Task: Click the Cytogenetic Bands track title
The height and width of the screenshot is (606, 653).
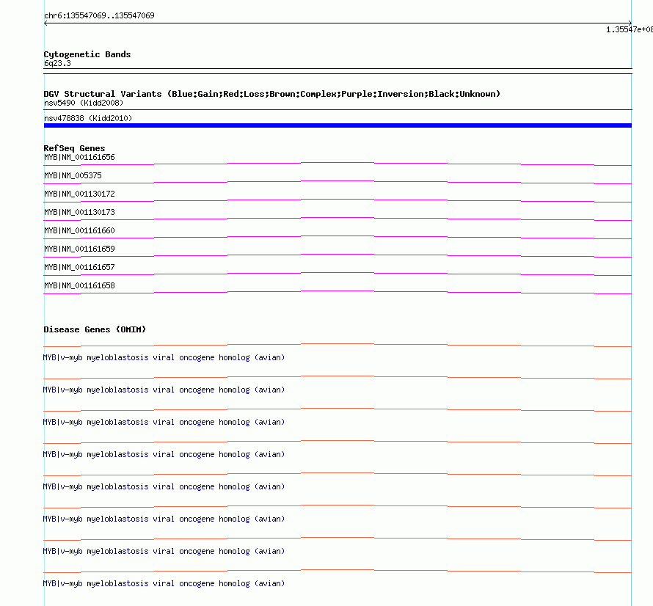Action: pos(87,54)
